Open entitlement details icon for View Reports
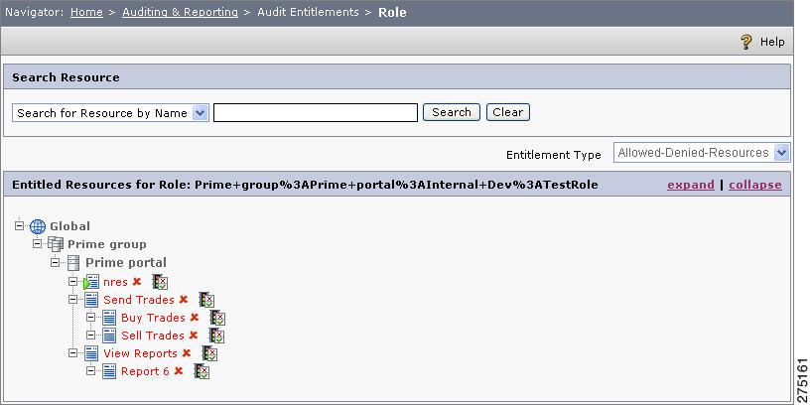Image resolution: width=810 pixels, height=405 pixels. point(209,353)
